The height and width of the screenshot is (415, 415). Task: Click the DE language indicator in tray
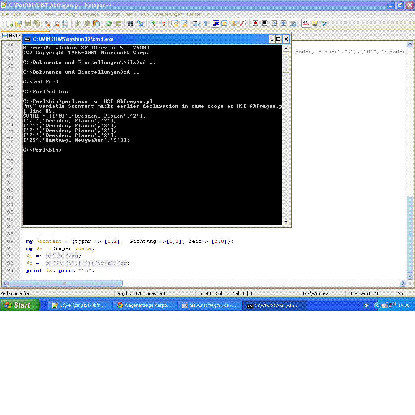click(366, 306)
